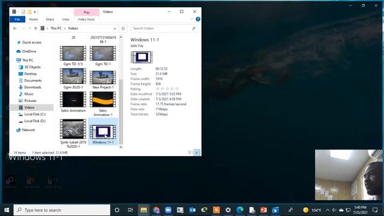
Task: Click the Up one level arrow
Action: point(35,28)
